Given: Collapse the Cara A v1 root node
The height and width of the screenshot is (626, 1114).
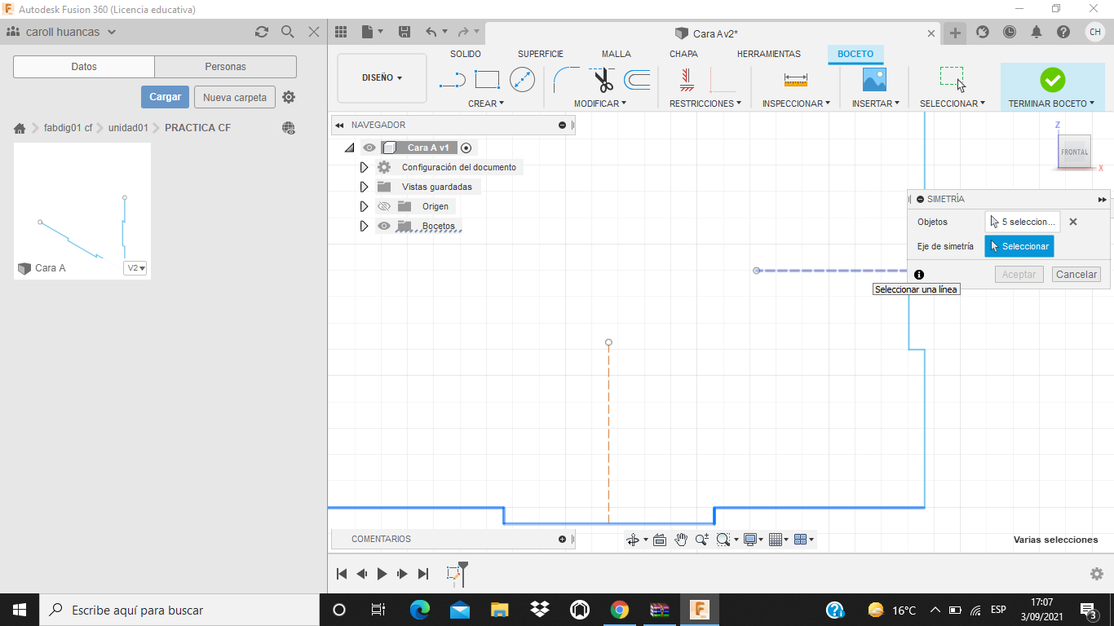Looking at the screenshot, I should (349, 148).
